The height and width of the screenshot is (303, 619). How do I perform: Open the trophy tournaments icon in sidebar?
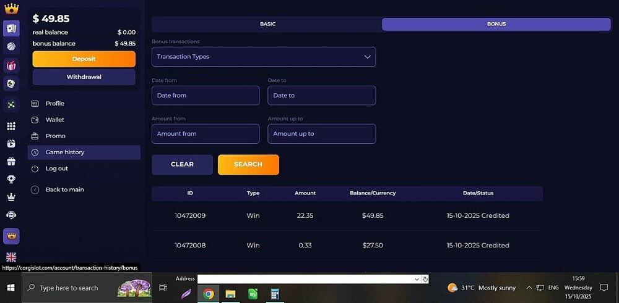(x=11, y=179)
